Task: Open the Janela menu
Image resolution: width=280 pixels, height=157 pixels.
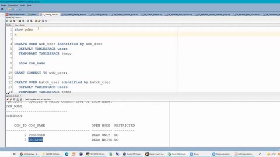Action: point(22,5)
